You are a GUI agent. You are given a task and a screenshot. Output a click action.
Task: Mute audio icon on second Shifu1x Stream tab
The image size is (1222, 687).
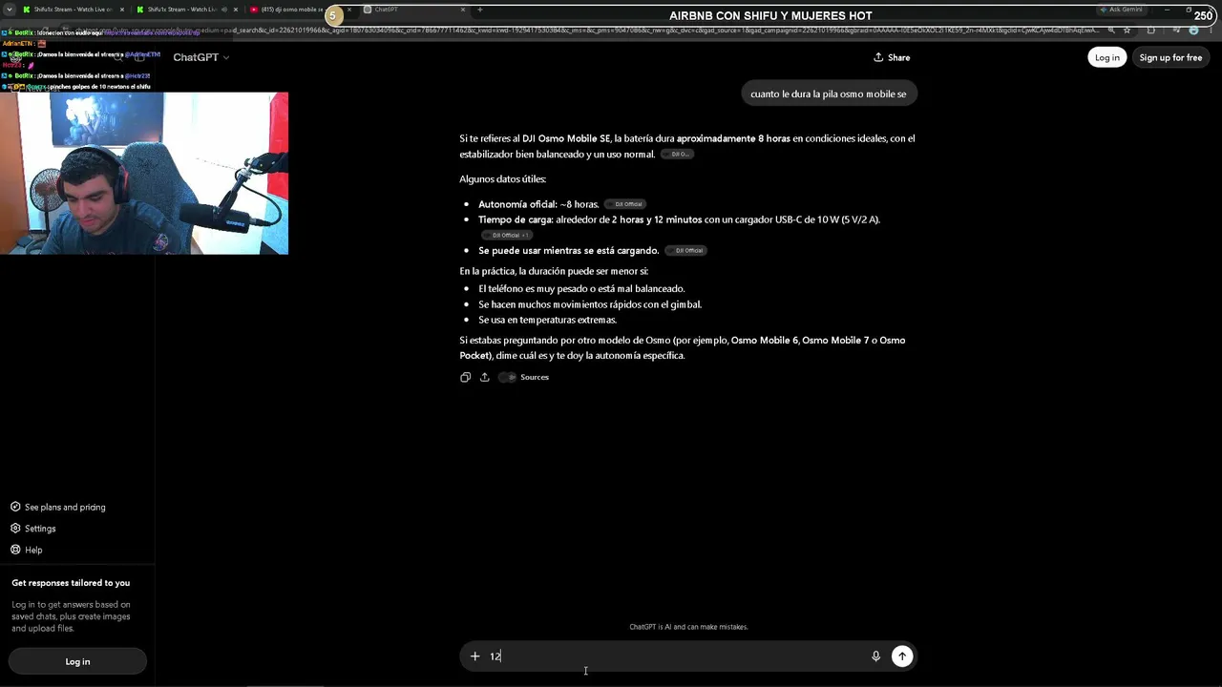coord(222,10)
